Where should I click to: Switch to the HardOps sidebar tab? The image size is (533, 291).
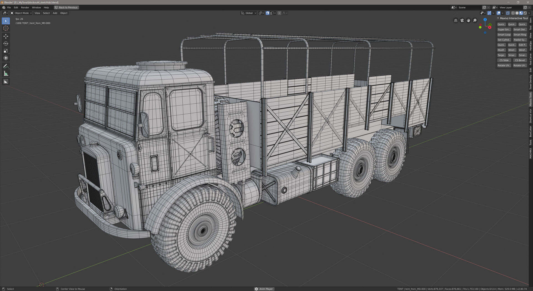[530, 46]
